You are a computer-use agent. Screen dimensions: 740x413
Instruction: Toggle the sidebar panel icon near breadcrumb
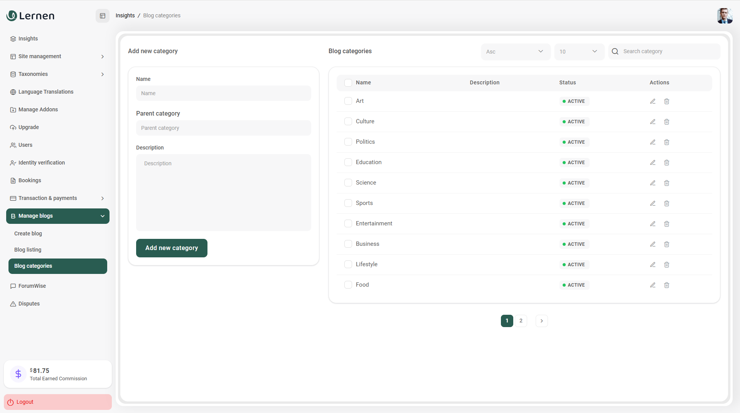[103, 16]
